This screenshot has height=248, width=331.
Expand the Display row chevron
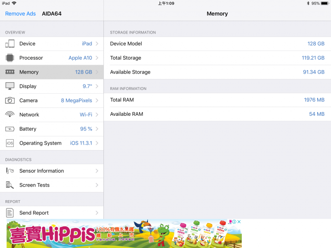pyautogui.click(x=97, y=86)
